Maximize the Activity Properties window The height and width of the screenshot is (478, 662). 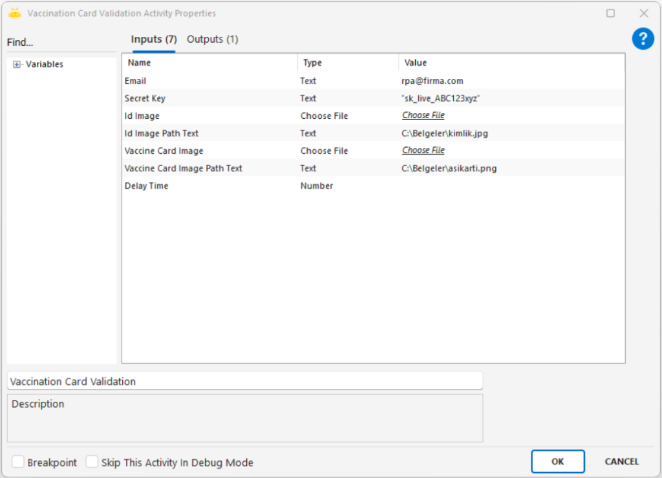coord(610,13)
